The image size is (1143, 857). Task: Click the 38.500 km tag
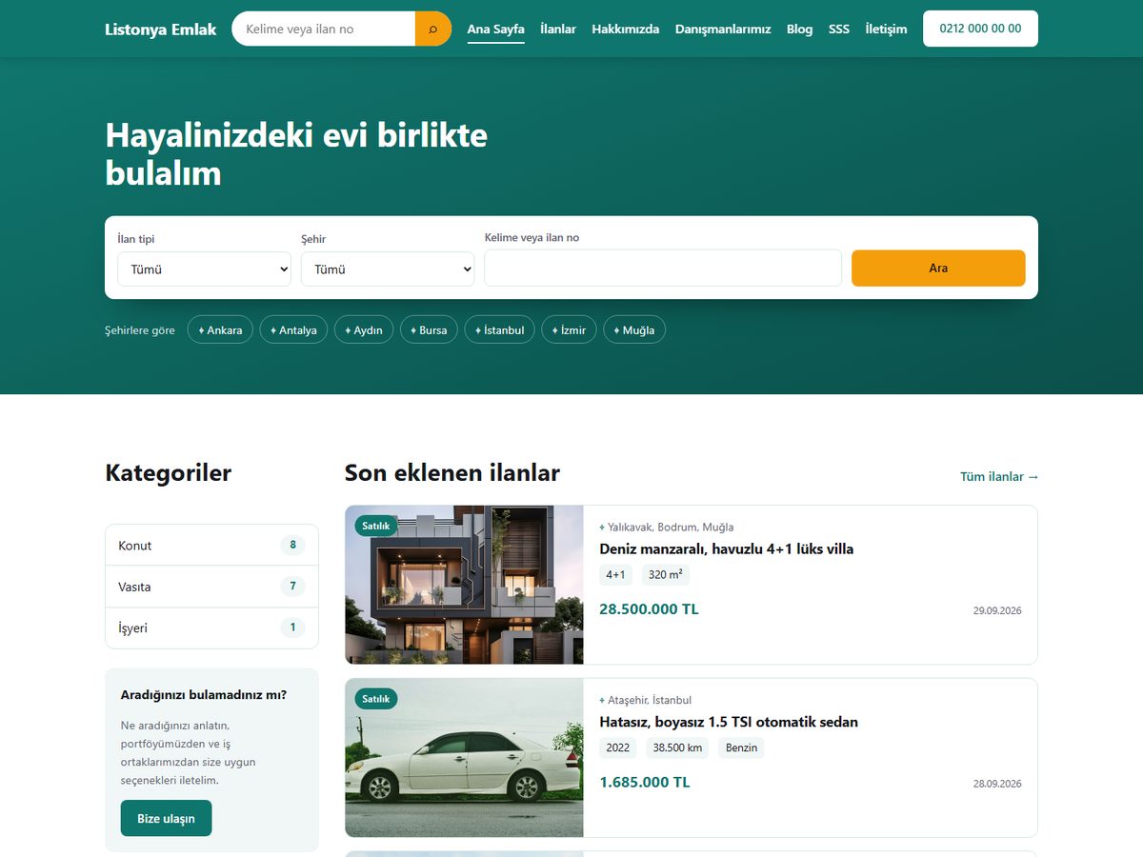678,747
